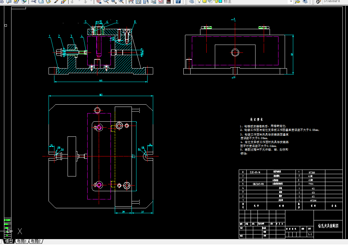Click the 127 dimension in plan view
This screenshot has height=245, width=348.
[134, 156]
